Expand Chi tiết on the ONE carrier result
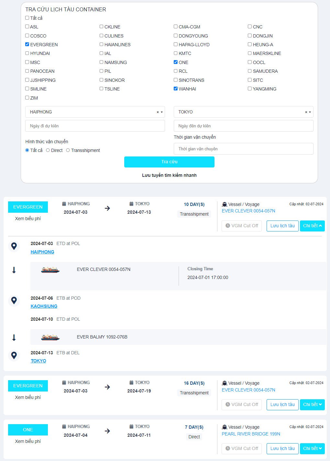 [x=312, y=448]
